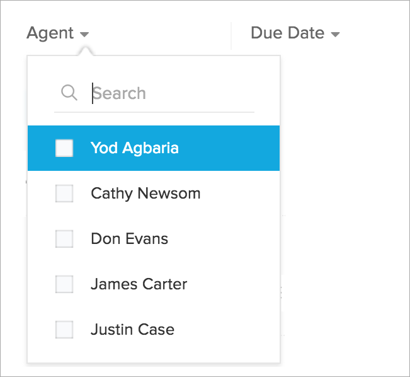Select the Justin Case checkbox
The image size is (410, 377).
tap(64, 330)
